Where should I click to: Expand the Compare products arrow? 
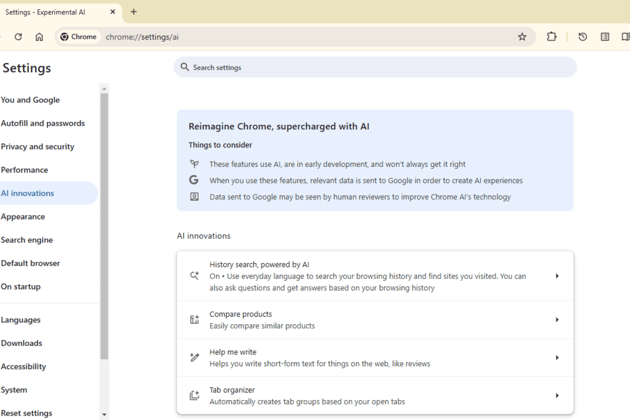557,320
